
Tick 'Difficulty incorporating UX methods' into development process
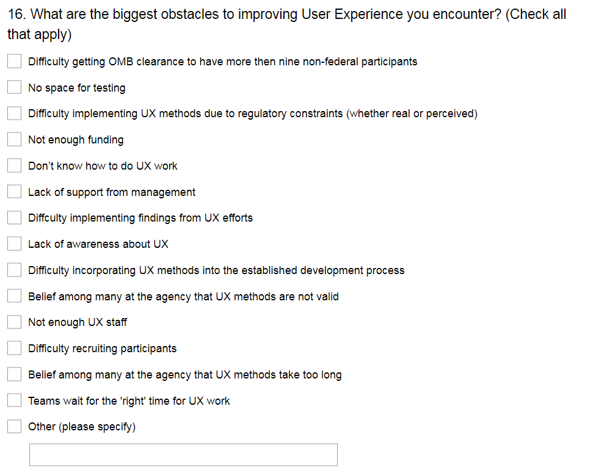[15, 270]
